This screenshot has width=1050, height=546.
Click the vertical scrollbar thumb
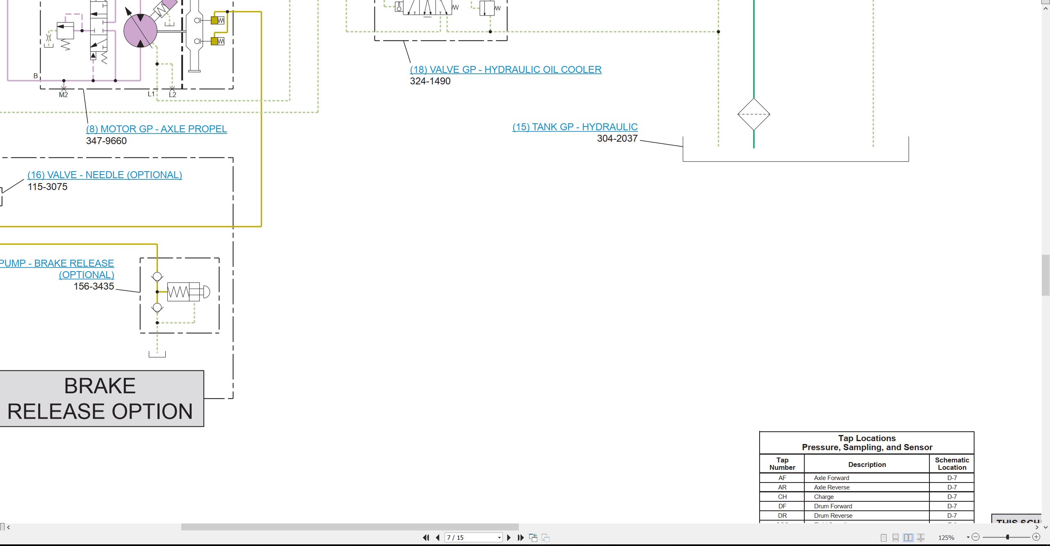coord(1045,275)
